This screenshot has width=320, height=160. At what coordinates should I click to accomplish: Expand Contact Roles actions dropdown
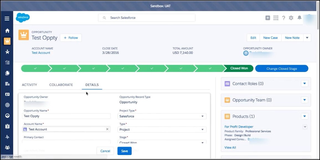pos(304,84)
